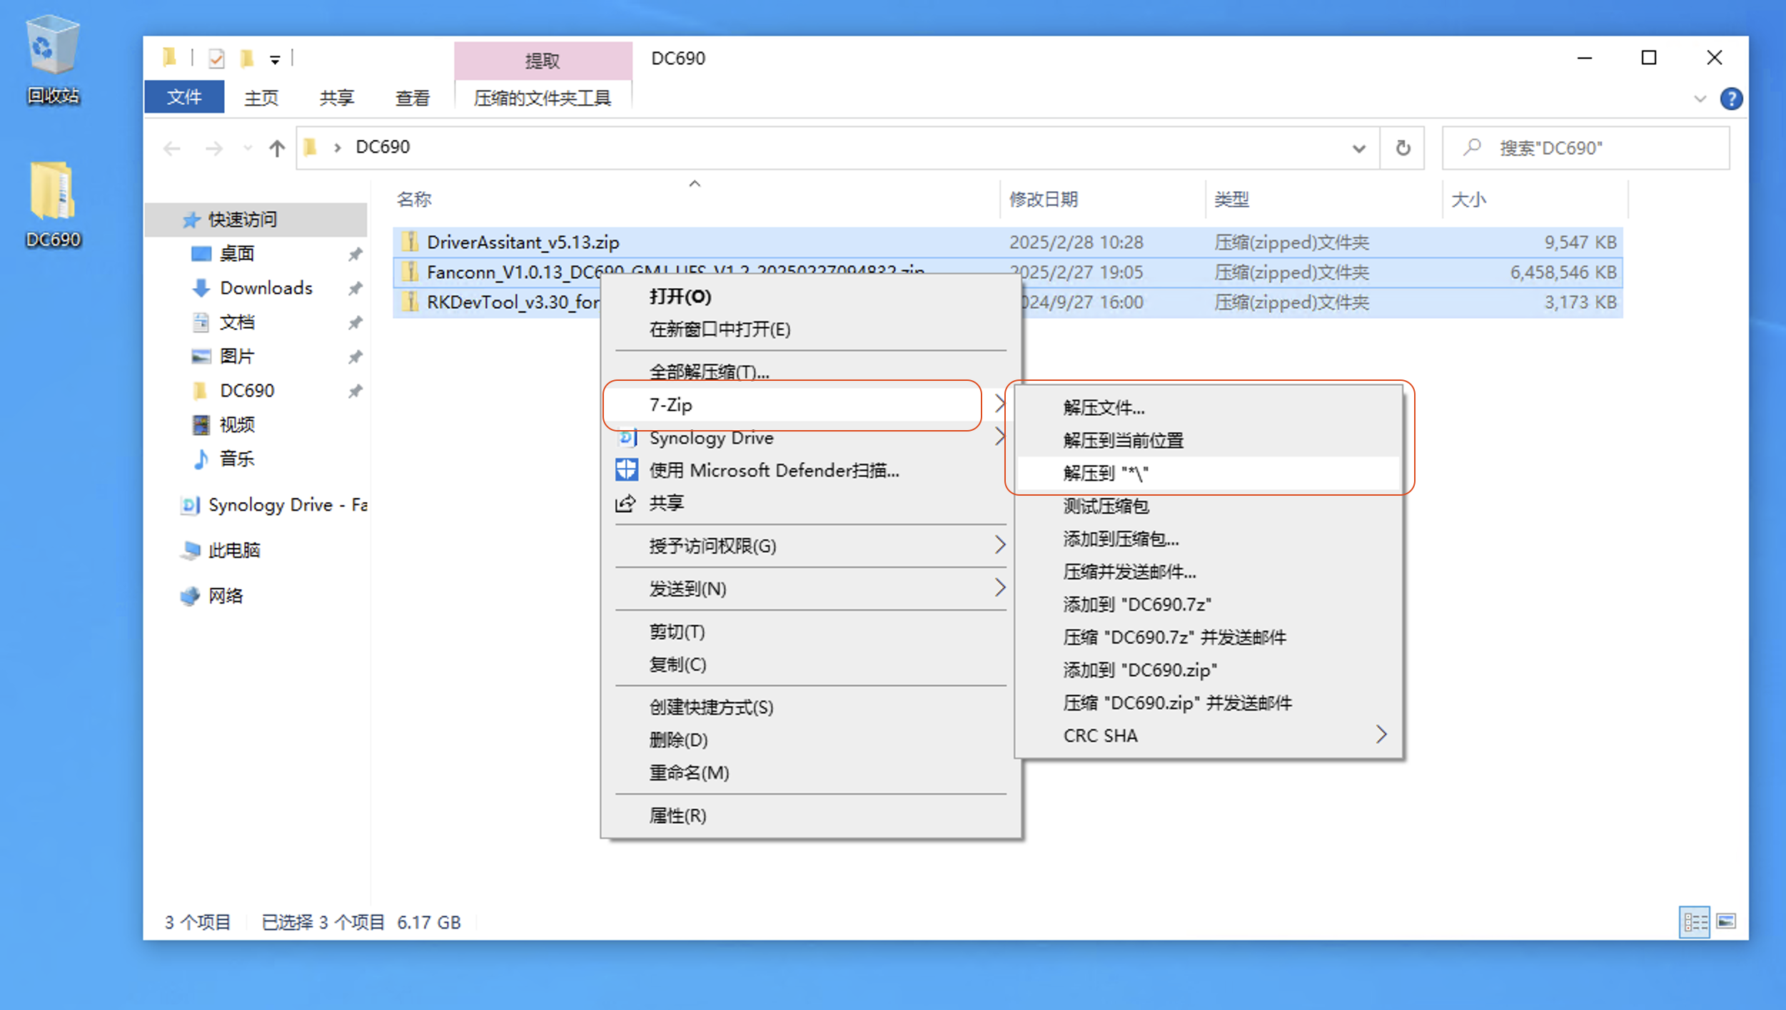
Task: Select 网络 in the navigation pane
Action: pyautogui.click(x=211, y=596)
